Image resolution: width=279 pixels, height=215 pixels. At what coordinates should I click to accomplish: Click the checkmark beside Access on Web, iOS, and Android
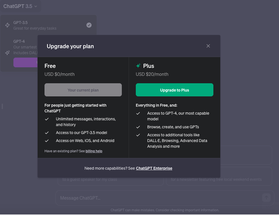pyautogui.click(x=47, y=141)
